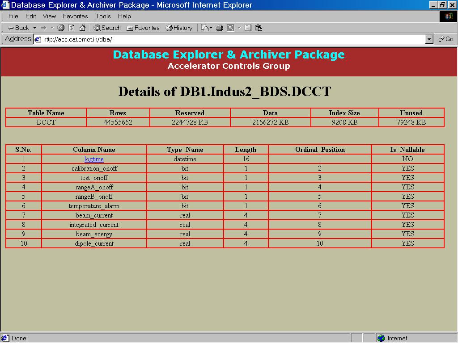Image resolution: width=458 pixels, height=343 pixels.
Task: Expand the Address bar dropdown
Action: (x=429, y=39)
